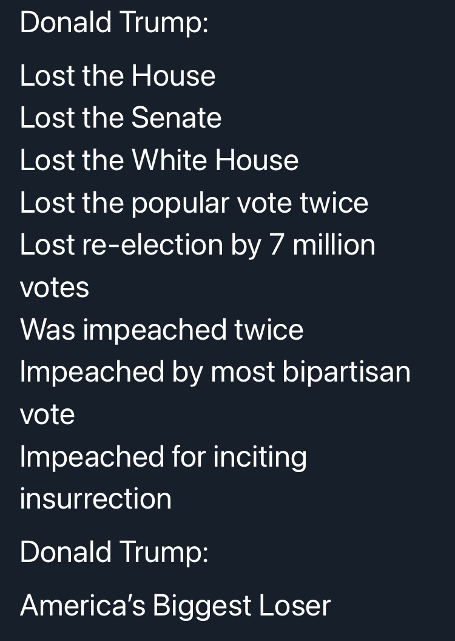Image resolution: width=455 pixels, height=641 pixels.
Task: Click the 'Impeached for inciting' line
Action: [163, 457]
